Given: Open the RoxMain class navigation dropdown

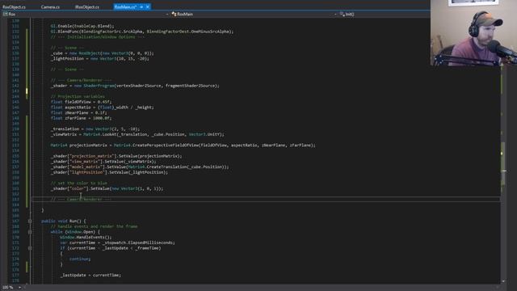Looking at the screenshot, I should 335,15.
